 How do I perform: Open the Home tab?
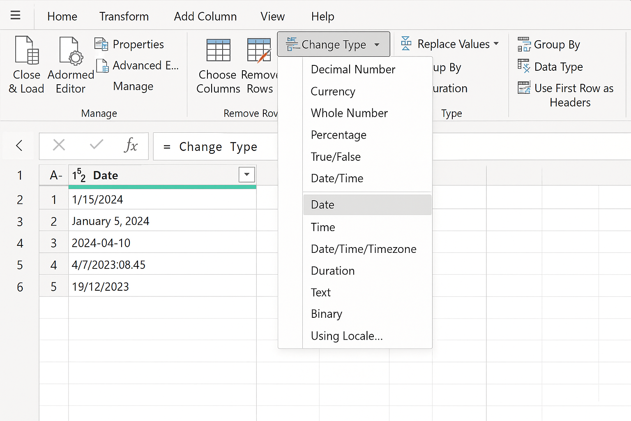click(x=62, y=16)
